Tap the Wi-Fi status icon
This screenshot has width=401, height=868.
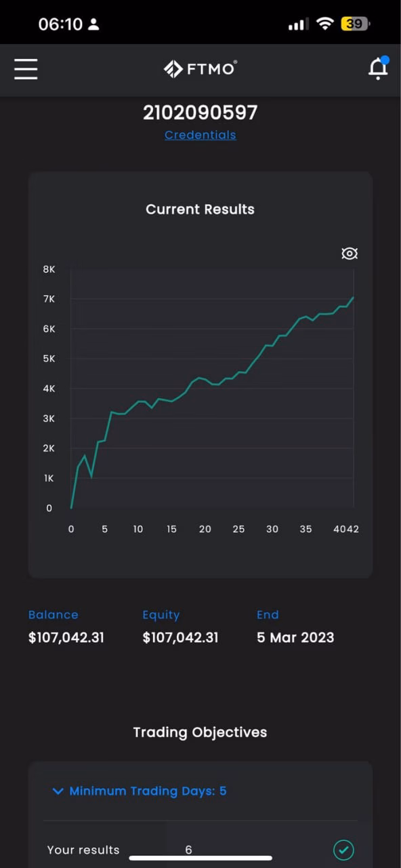(x=326, y=24)
